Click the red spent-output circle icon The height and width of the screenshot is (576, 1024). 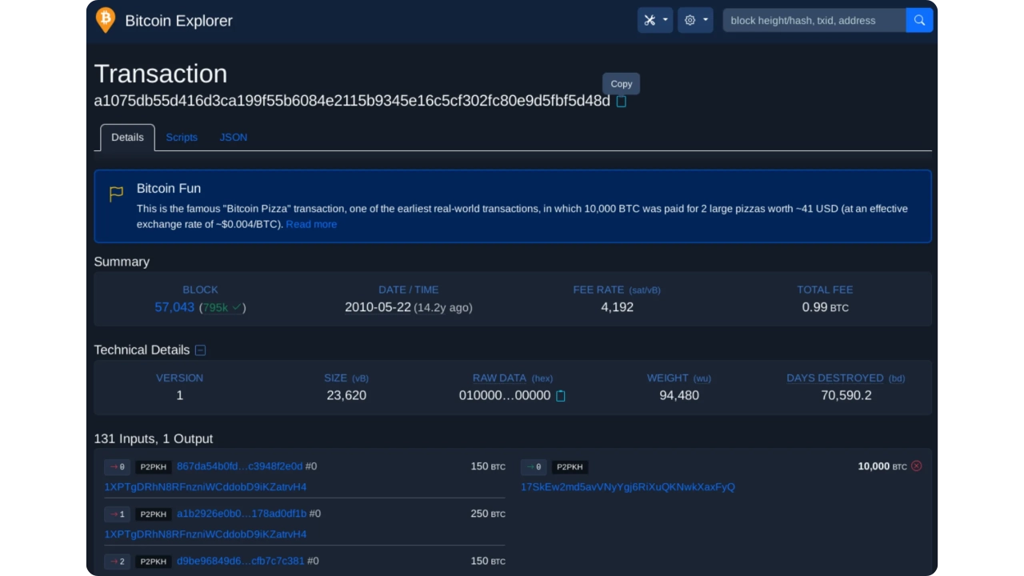tap(916, 466)
